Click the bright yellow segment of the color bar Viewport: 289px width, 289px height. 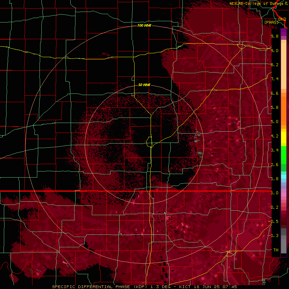(x=284, y=137)
